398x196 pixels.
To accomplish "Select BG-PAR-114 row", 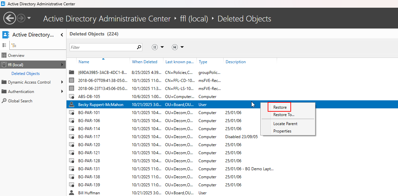I will pos(232,129).
